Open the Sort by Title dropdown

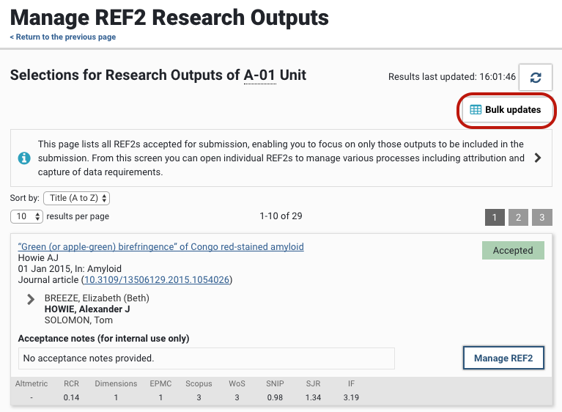click(77, 198)
